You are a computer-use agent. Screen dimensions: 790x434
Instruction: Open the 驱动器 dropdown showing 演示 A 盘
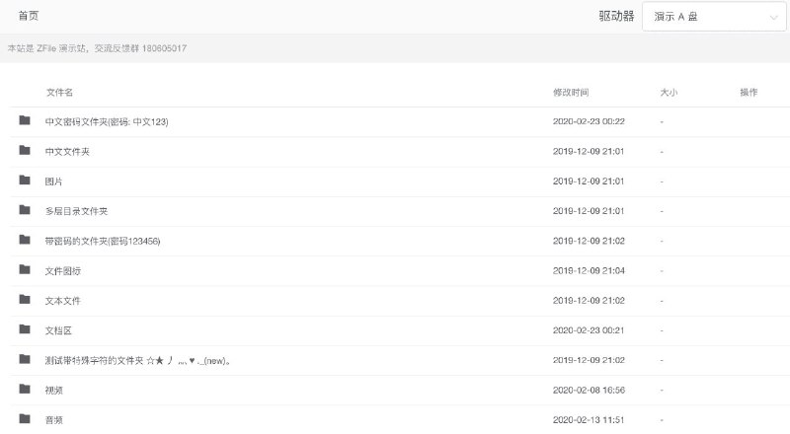coord(714,17)
